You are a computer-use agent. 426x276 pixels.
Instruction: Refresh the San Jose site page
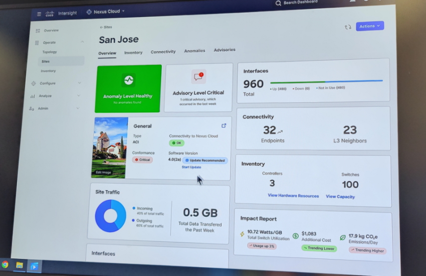348,27
